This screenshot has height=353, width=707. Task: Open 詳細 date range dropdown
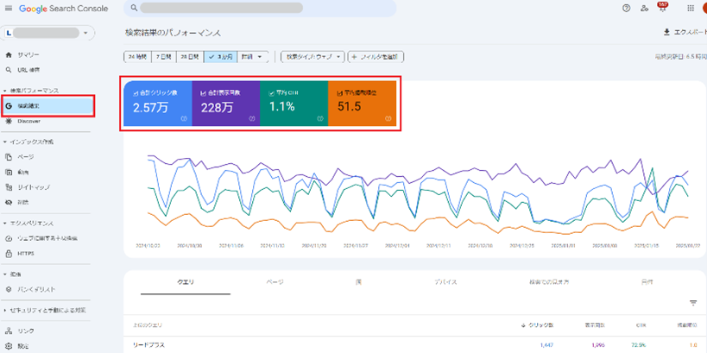point(252,57)
